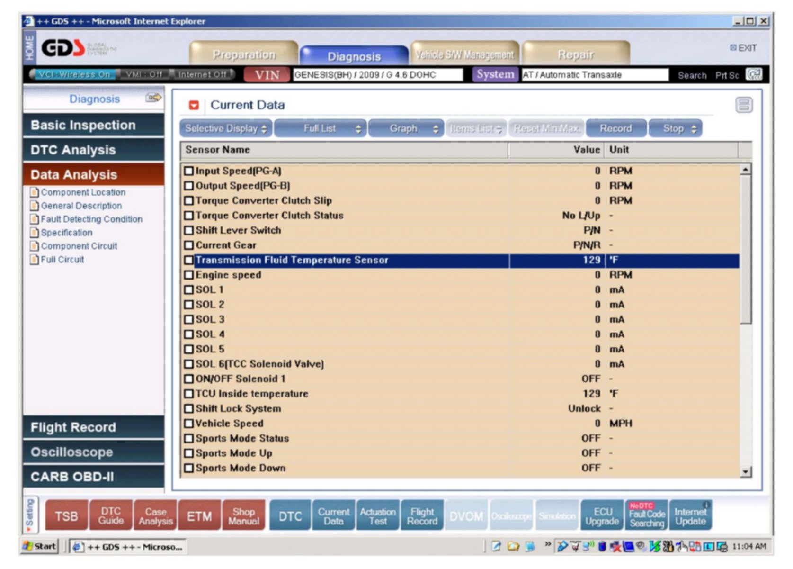The height and width of the screenshot is (569, 793).
Task: Switch to the Repair tab
Action: [575, 54]
